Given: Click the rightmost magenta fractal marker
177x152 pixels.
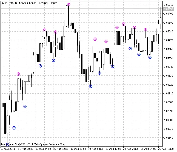Looking at the screenshot, I should (145, 30).
